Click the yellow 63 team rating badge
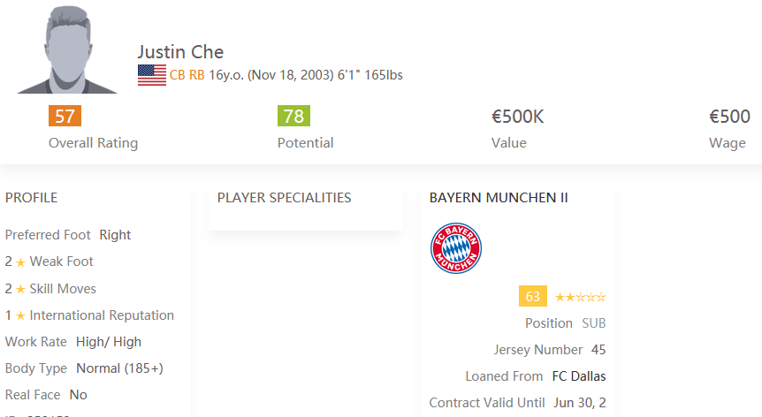762x417 pixels. 533,296
